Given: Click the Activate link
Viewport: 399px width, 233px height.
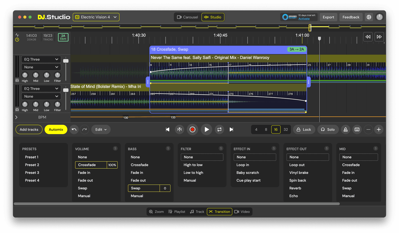Looking at the screenshot, I should [304, 19].
